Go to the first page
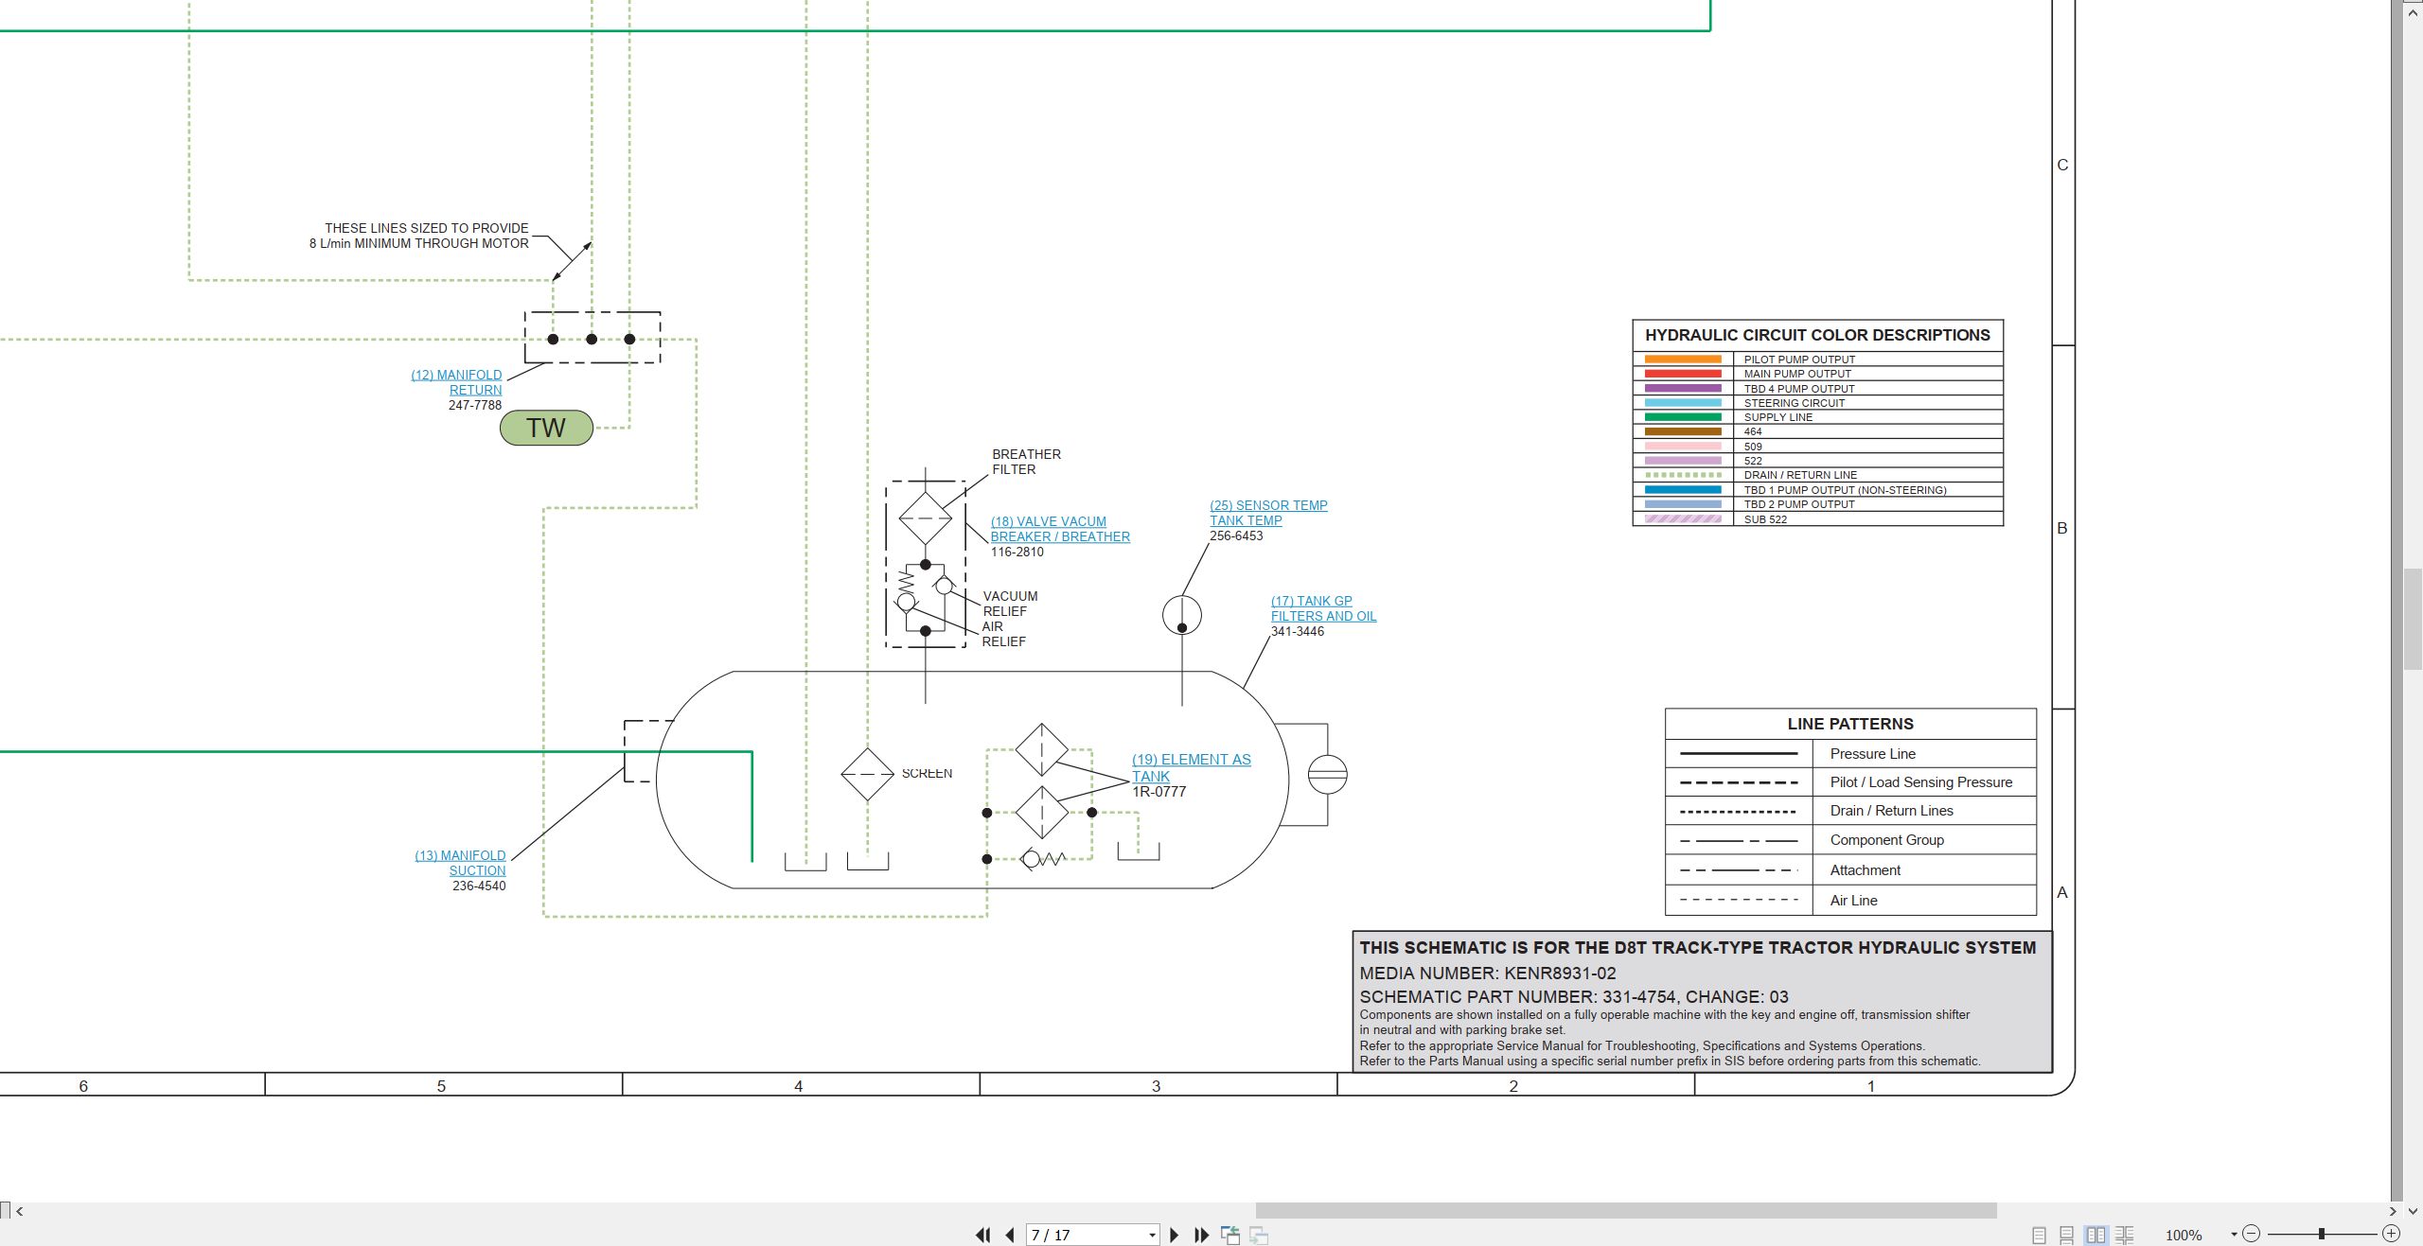The height and width of the screenshot is (1246, 2423). click(x=983, y=1235)
